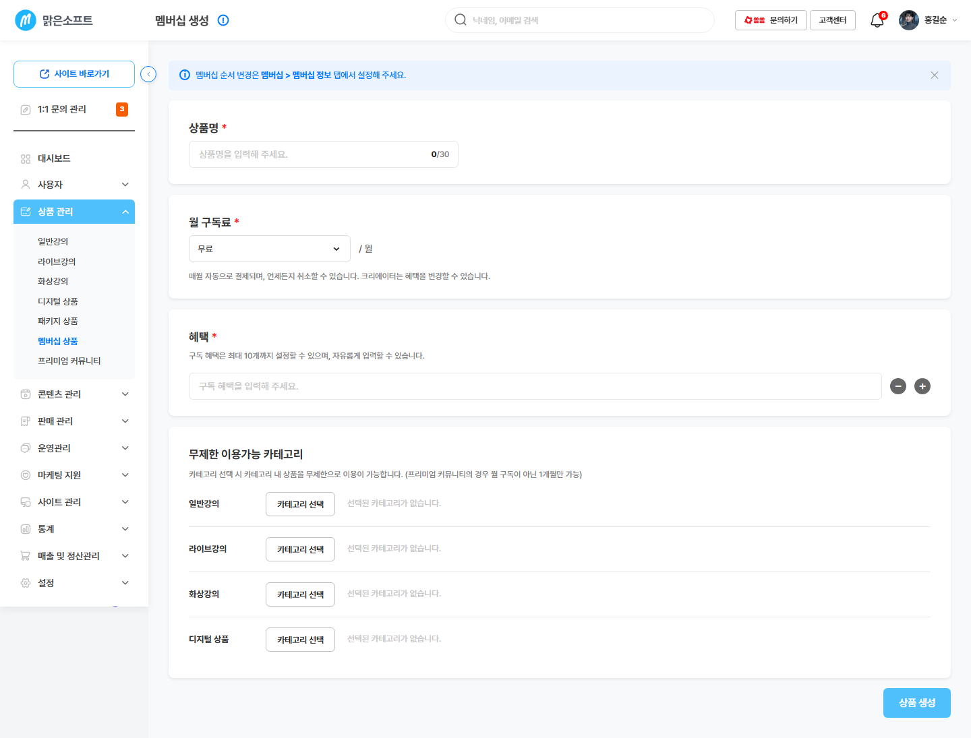This screenshot has height=738, width=971.
Task: Expand the 사용자 menu chevron
Action: point(125,185)
